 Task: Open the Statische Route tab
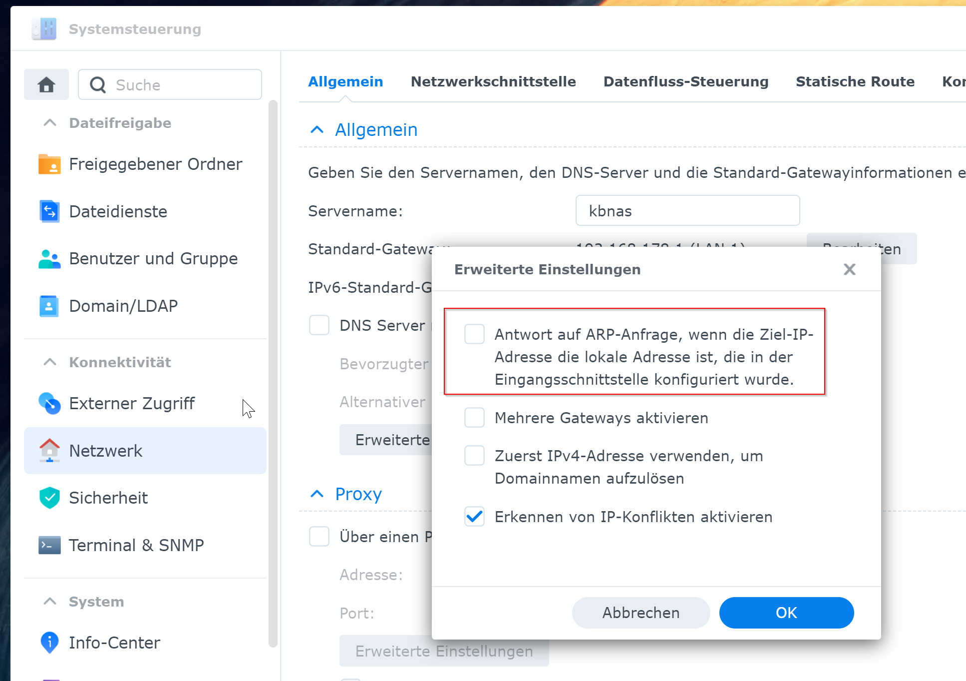855,81
